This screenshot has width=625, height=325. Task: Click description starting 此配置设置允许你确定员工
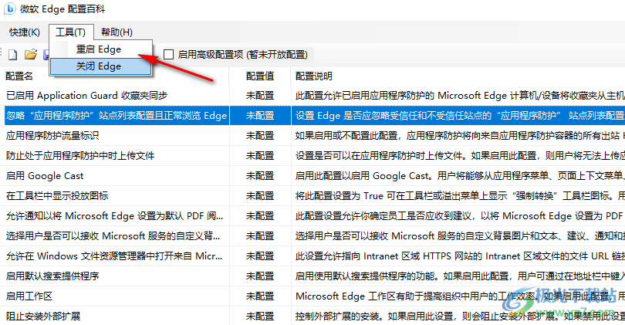(460, 215)
